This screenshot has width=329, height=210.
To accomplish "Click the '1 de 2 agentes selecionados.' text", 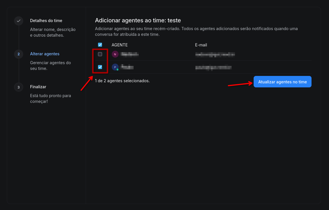I will coord(122,81).
